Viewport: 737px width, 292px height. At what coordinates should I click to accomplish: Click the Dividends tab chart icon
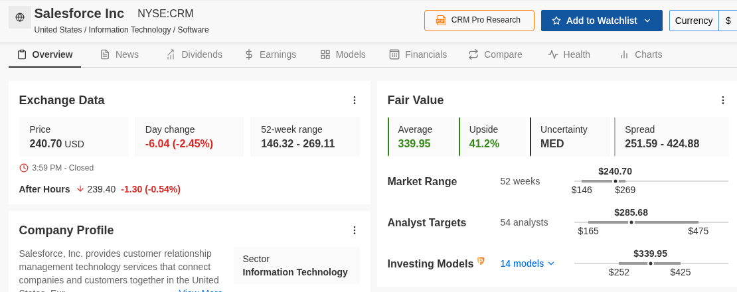click(x=171, y=54)
